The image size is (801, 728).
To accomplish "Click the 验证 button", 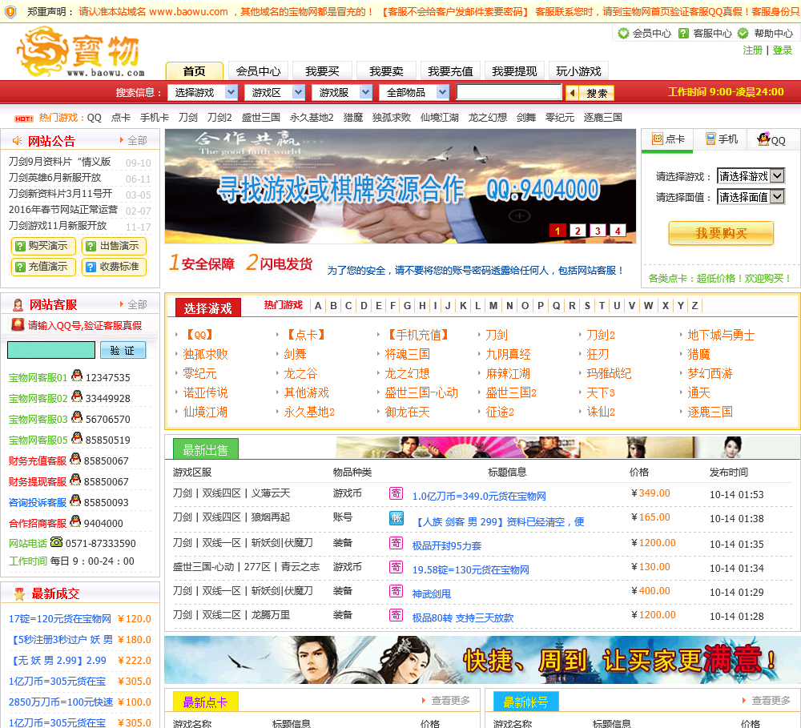I will pyautogui.click(x=123, y=351).
